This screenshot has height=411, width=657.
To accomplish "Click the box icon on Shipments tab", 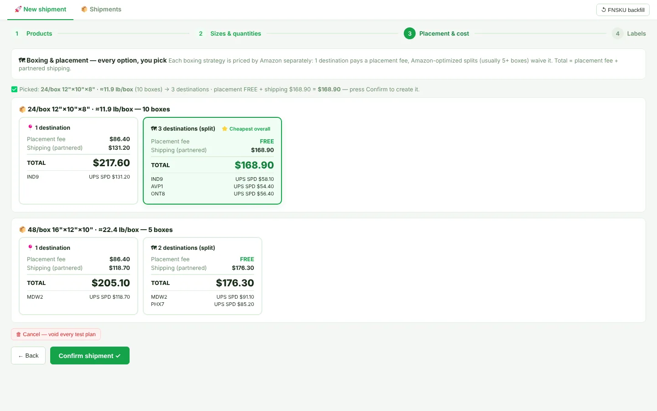I will [x=84, y=9].
